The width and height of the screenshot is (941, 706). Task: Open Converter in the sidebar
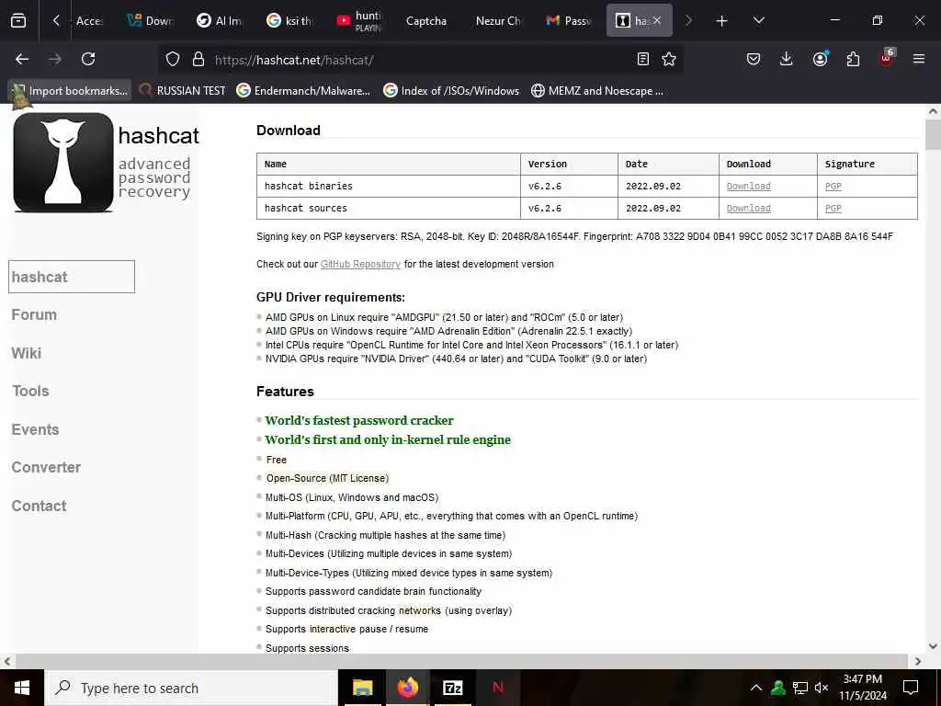pos(46,467)
